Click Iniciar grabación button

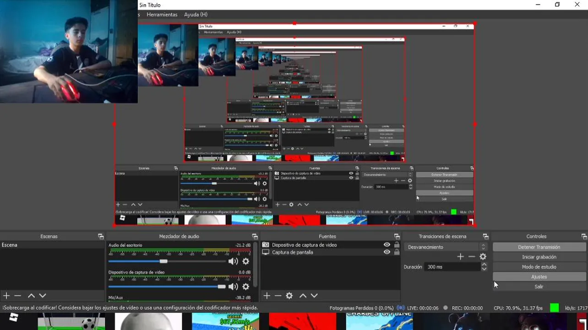pos(539,257)
